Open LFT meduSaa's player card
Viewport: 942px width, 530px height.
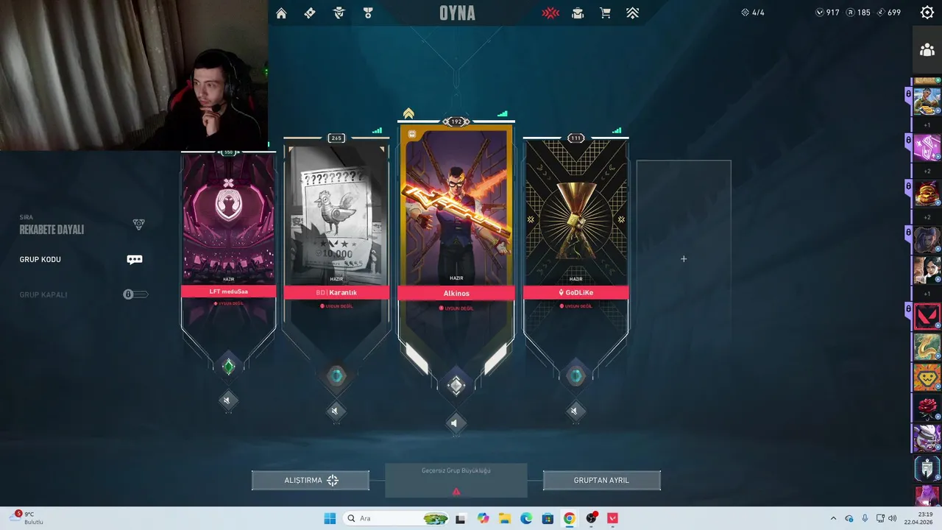(x=228, y=219)
